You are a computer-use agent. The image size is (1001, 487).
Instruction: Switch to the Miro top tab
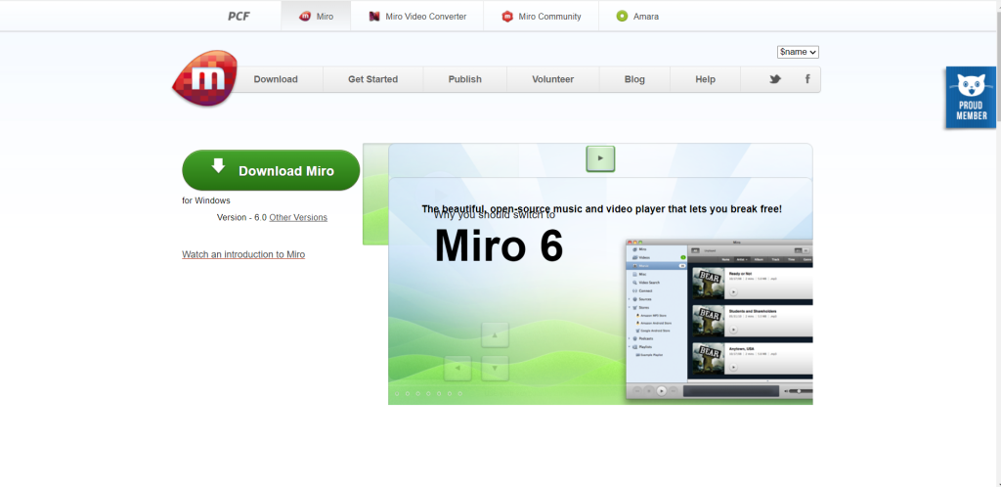(316, 16)
